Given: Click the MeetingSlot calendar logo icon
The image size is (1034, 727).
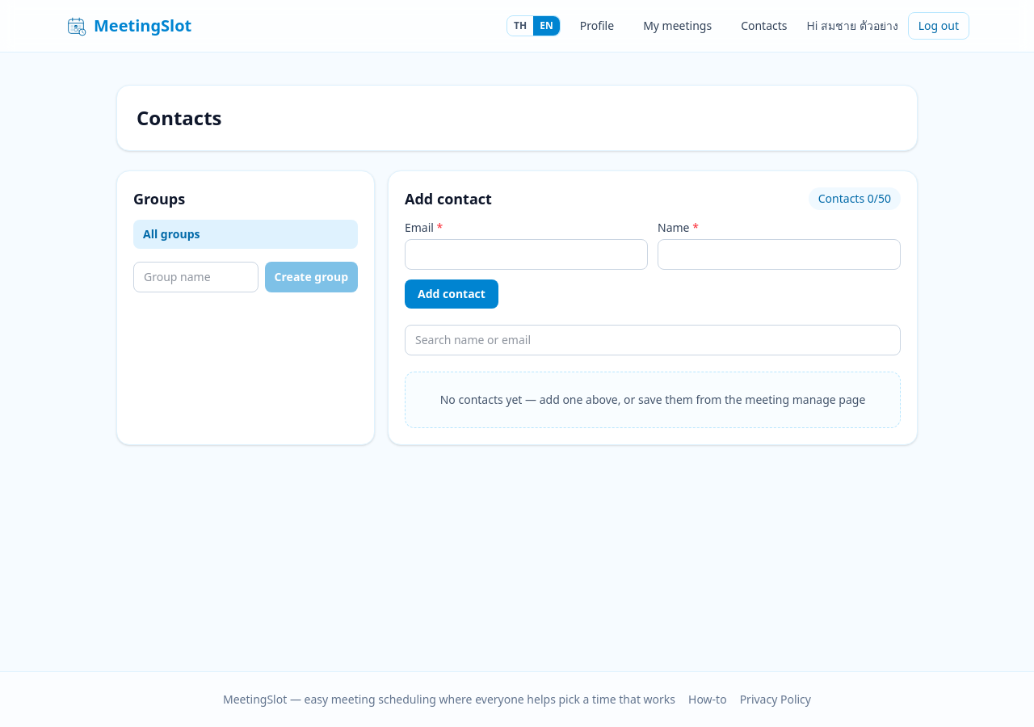Looking at the screenshot, I should pos(77,26).
